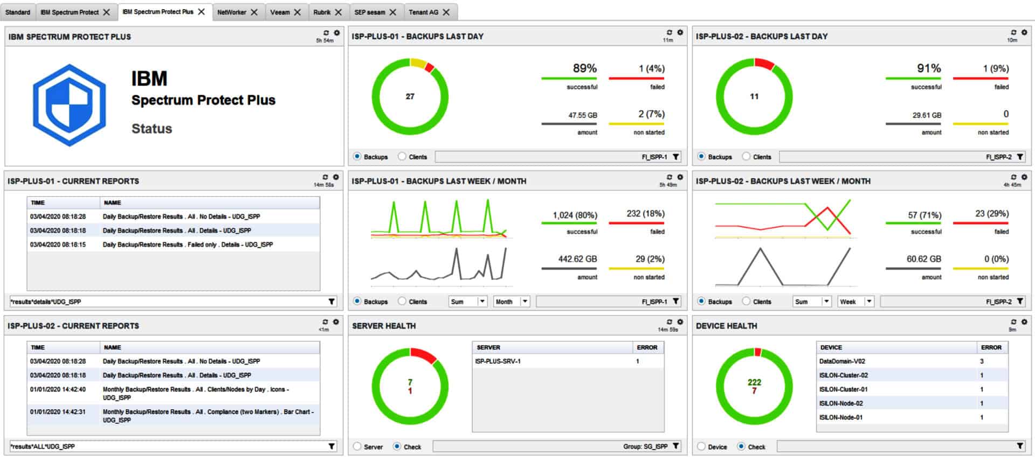The height and width of the screenshot is (461, 1035).
Task: Select Server radio in Server Health panel
Action: (357, 446)
